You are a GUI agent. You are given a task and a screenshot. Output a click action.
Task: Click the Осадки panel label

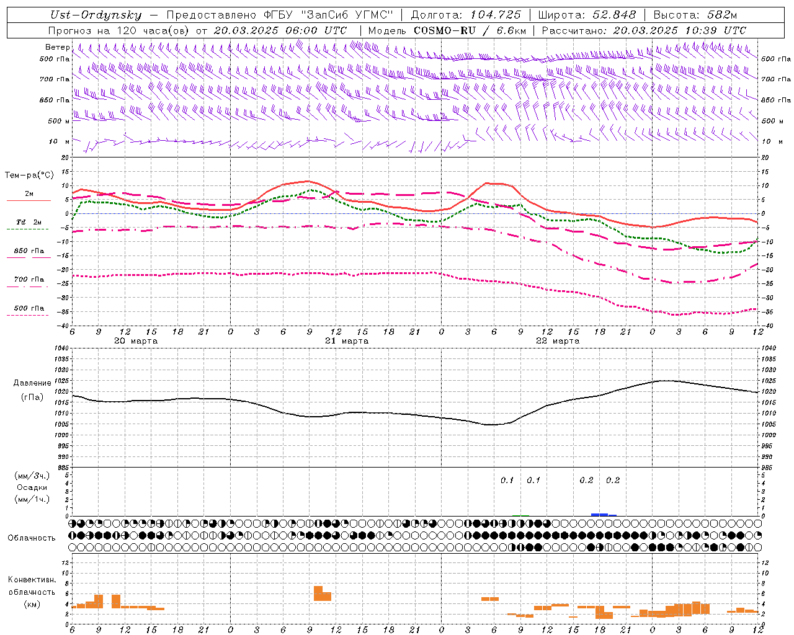coord(32,487)
